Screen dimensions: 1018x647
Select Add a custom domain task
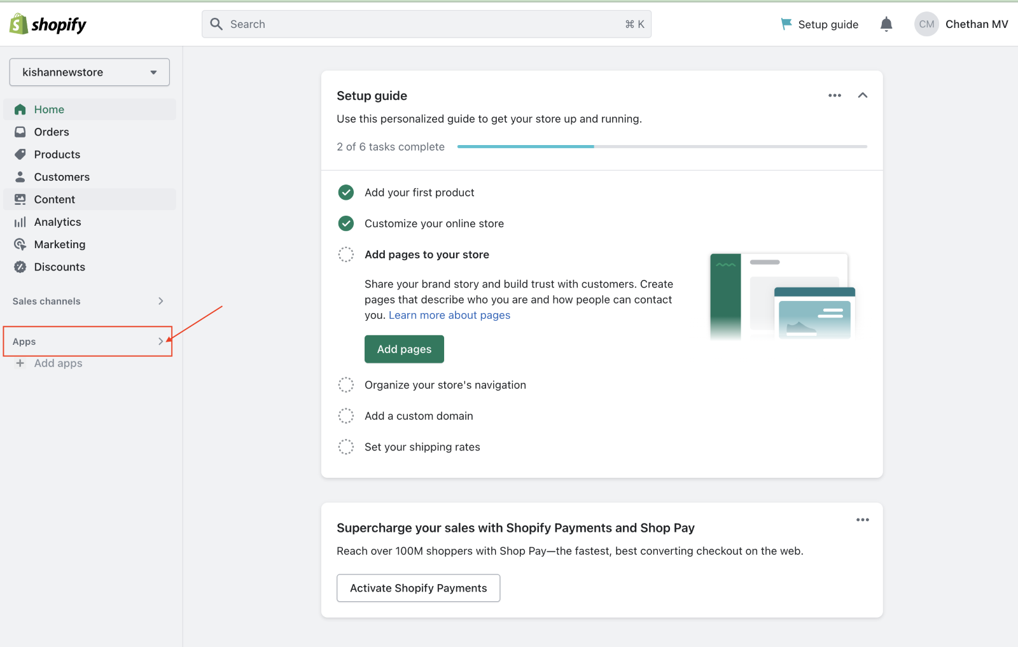tap(419, 416)
